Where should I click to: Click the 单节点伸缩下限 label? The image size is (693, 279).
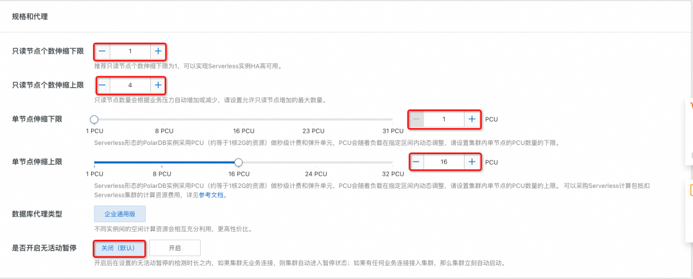pos(37,119)
